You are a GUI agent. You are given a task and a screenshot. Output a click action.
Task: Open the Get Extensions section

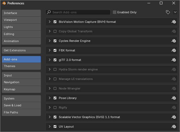pyautogui.click(x=21, y=50)
